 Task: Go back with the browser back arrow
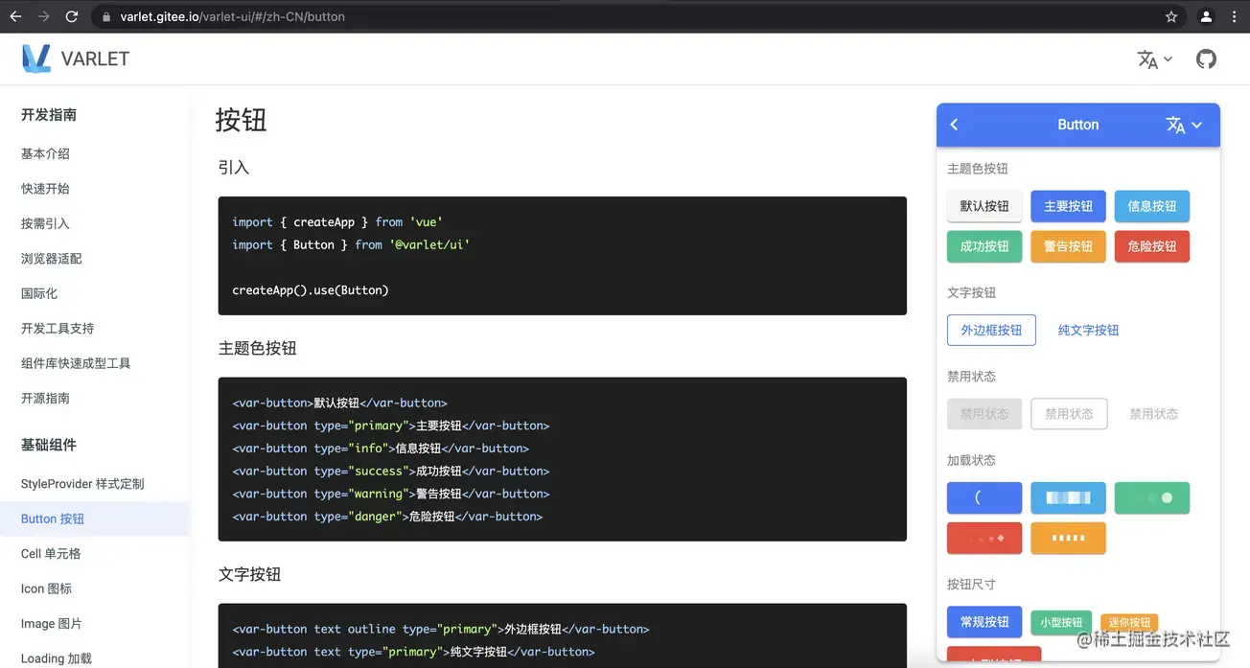(15, 16)
